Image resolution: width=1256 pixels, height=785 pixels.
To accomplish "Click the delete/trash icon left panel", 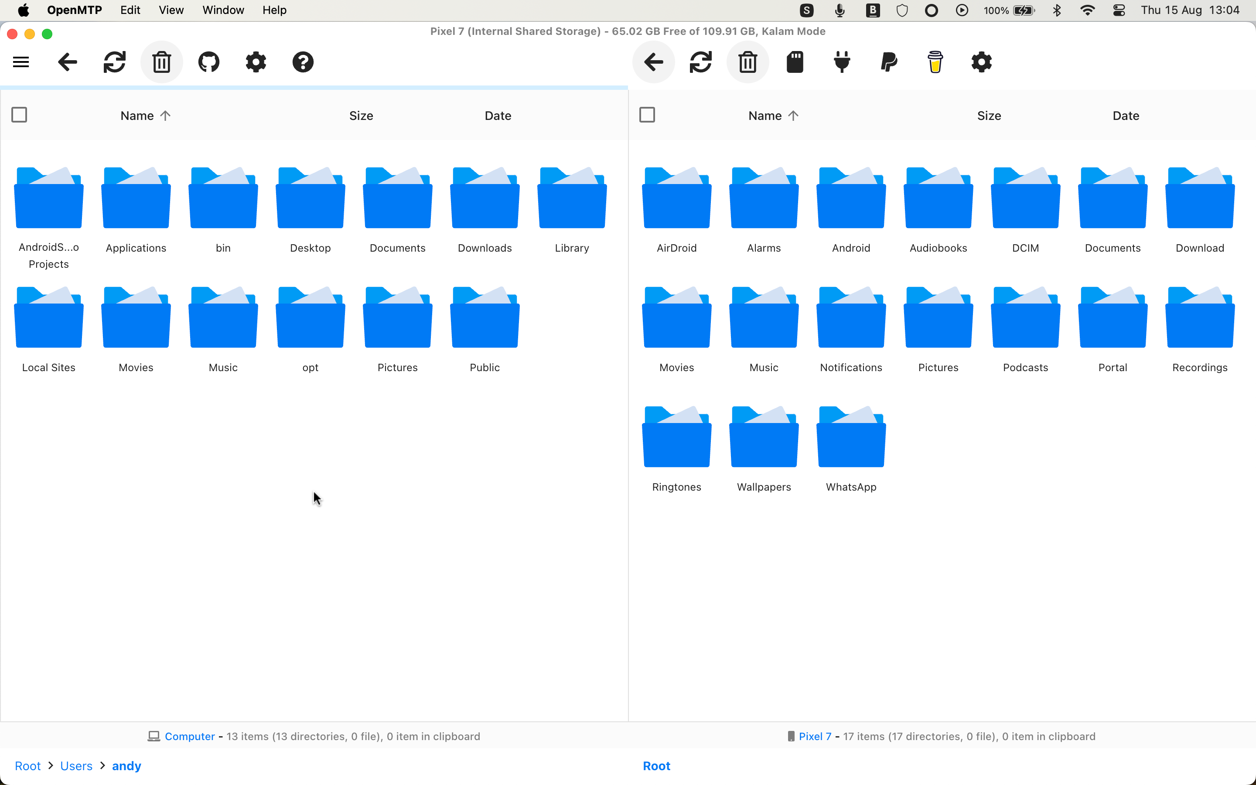I will click(162, 61).
